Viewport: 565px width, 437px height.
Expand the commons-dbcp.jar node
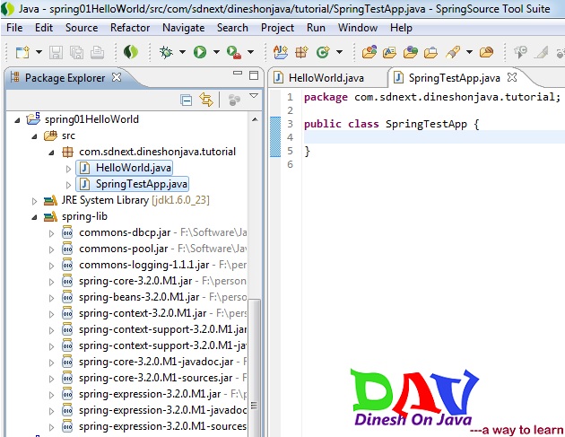click(51, 233)
